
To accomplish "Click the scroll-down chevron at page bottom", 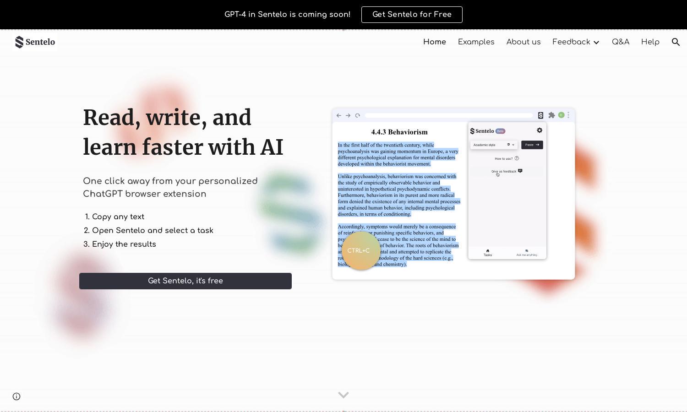I will click(343, 395).
